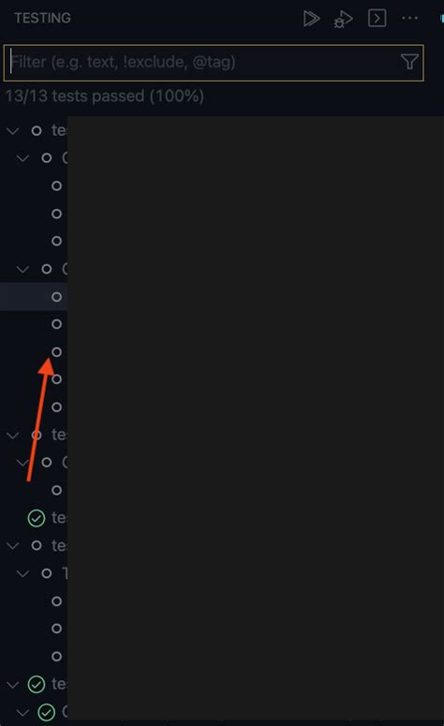
Task: Select the status circle of the T suite
Action: tap(46, 573)
